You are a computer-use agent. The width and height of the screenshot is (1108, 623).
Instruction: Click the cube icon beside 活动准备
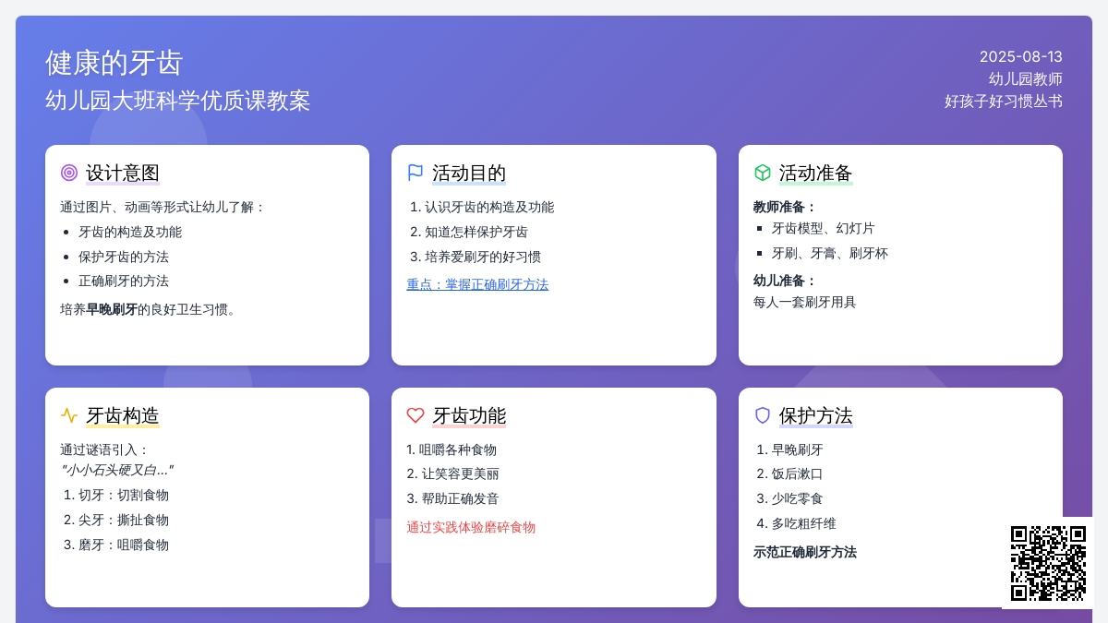point(763,173)
